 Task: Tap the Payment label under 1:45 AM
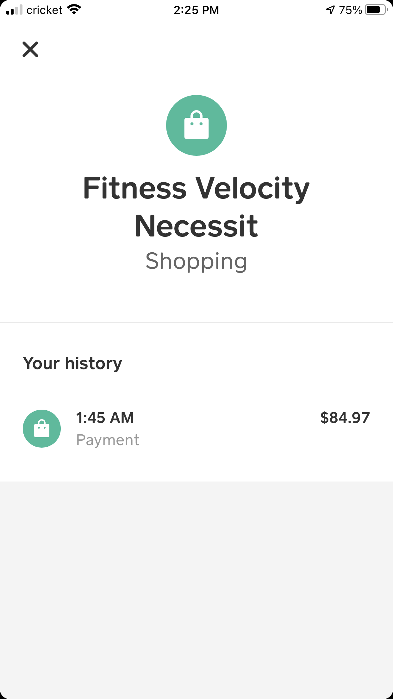tap(108, 440)
